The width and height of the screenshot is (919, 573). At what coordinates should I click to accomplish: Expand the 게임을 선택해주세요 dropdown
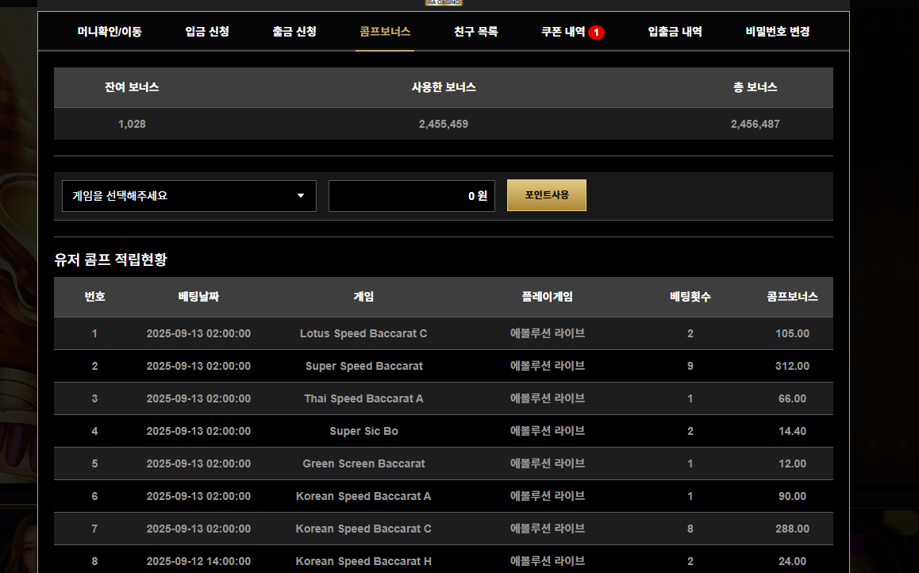click(x=189, y=196)
